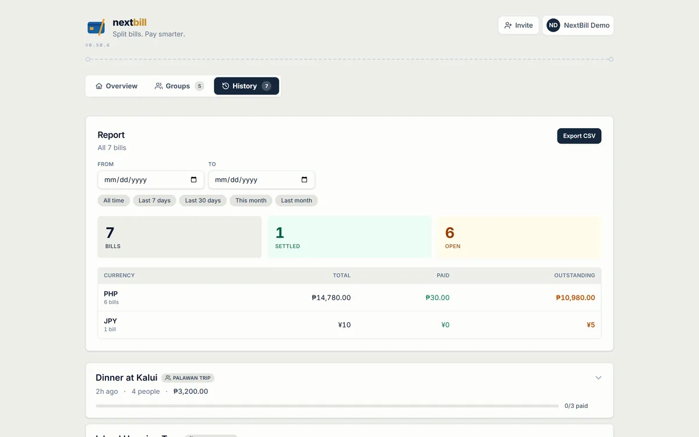
Task: Click the 7 Bills summary card
Action: (179, 237)
